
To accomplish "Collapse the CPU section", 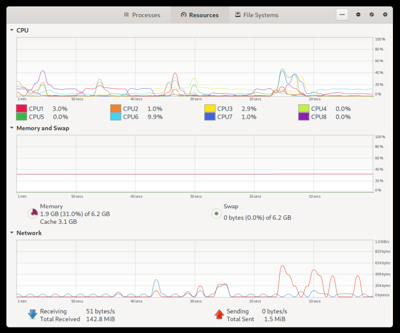I will click(11, 30).
